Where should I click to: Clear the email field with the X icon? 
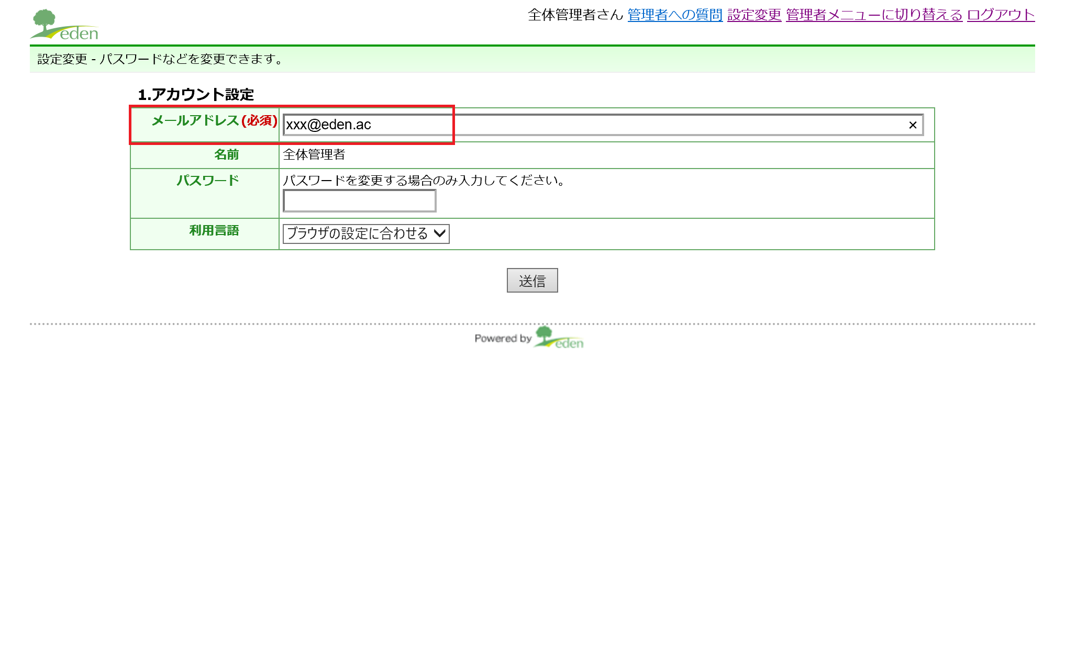click(913, 125)
